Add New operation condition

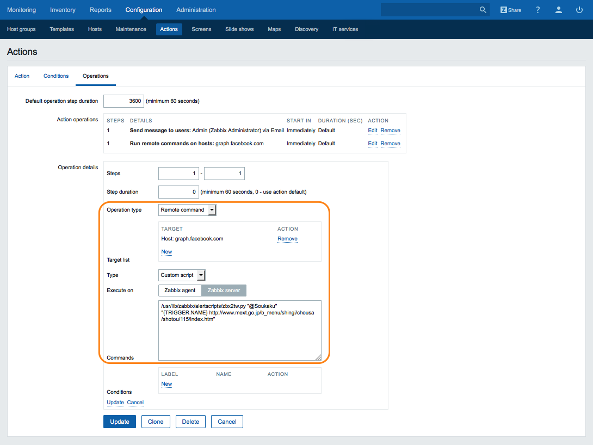tap(166, 384)
